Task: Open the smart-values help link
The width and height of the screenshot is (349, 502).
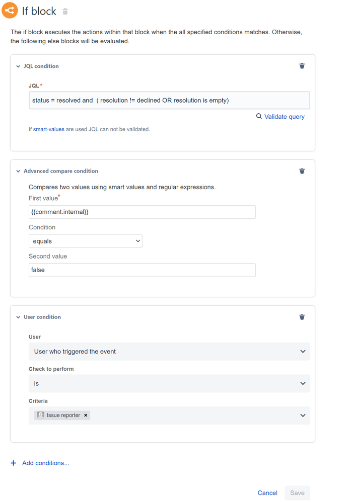Action: [49, 129]
